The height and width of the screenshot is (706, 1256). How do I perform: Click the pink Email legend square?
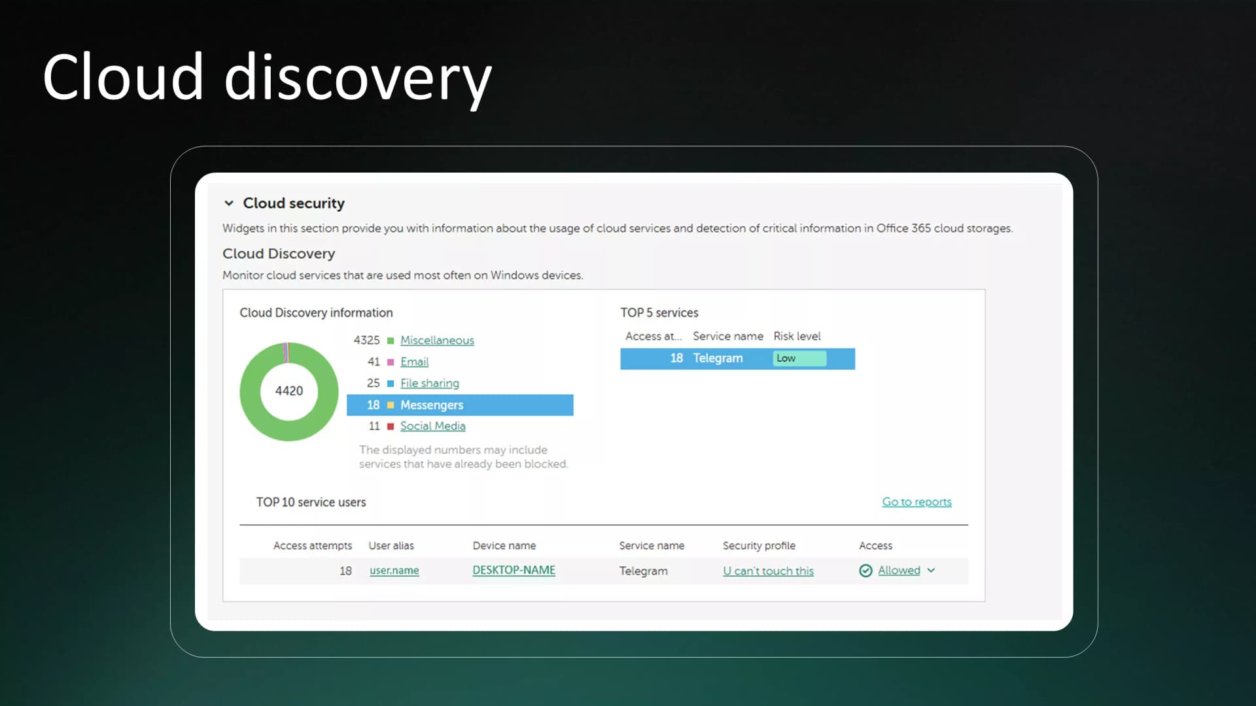pyautogui.click(x=391, y=362)
